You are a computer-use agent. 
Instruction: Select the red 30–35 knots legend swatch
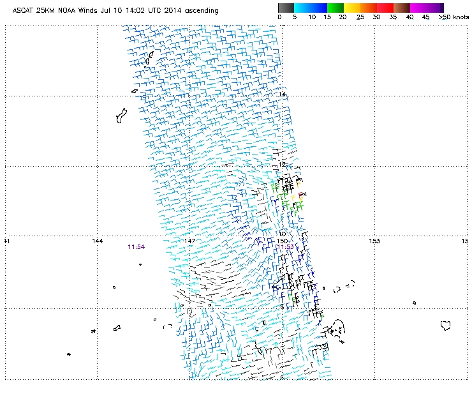point(385,8)
